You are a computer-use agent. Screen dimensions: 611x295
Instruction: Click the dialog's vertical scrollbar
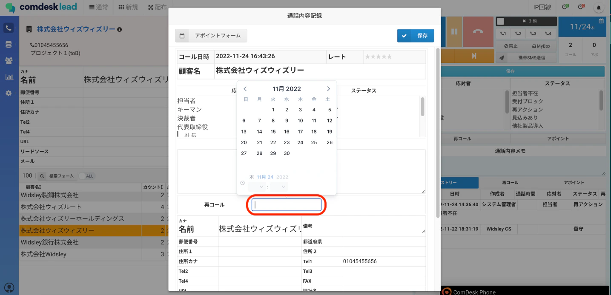pos(437,132)
